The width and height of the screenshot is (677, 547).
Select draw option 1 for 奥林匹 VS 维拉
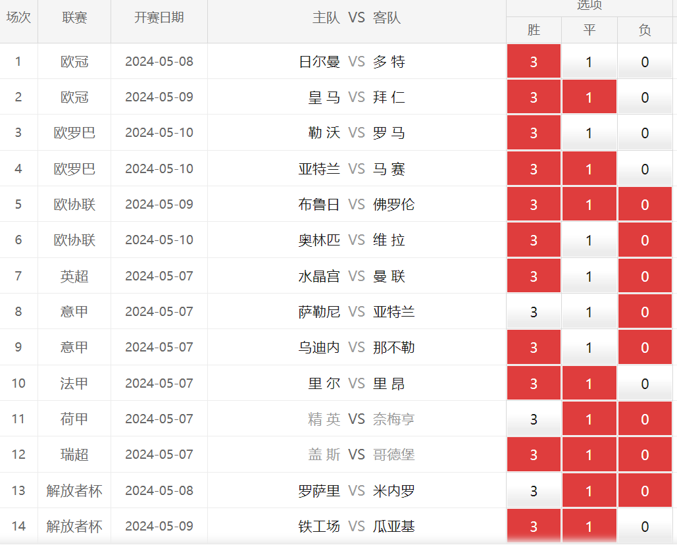(589, 240)
